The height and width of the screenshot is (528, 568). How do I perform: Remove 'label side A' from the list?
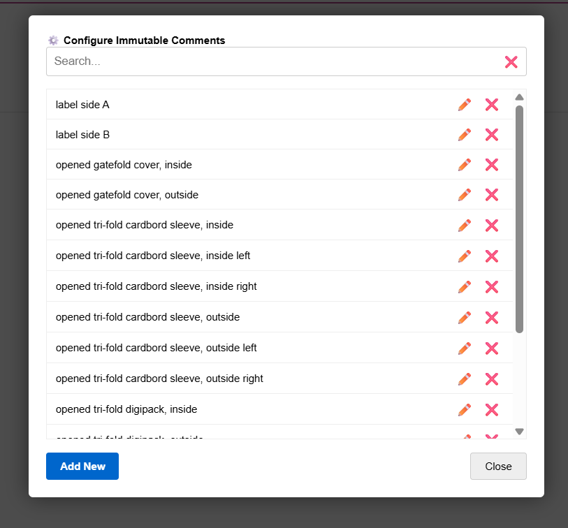[x=492, y=105]
